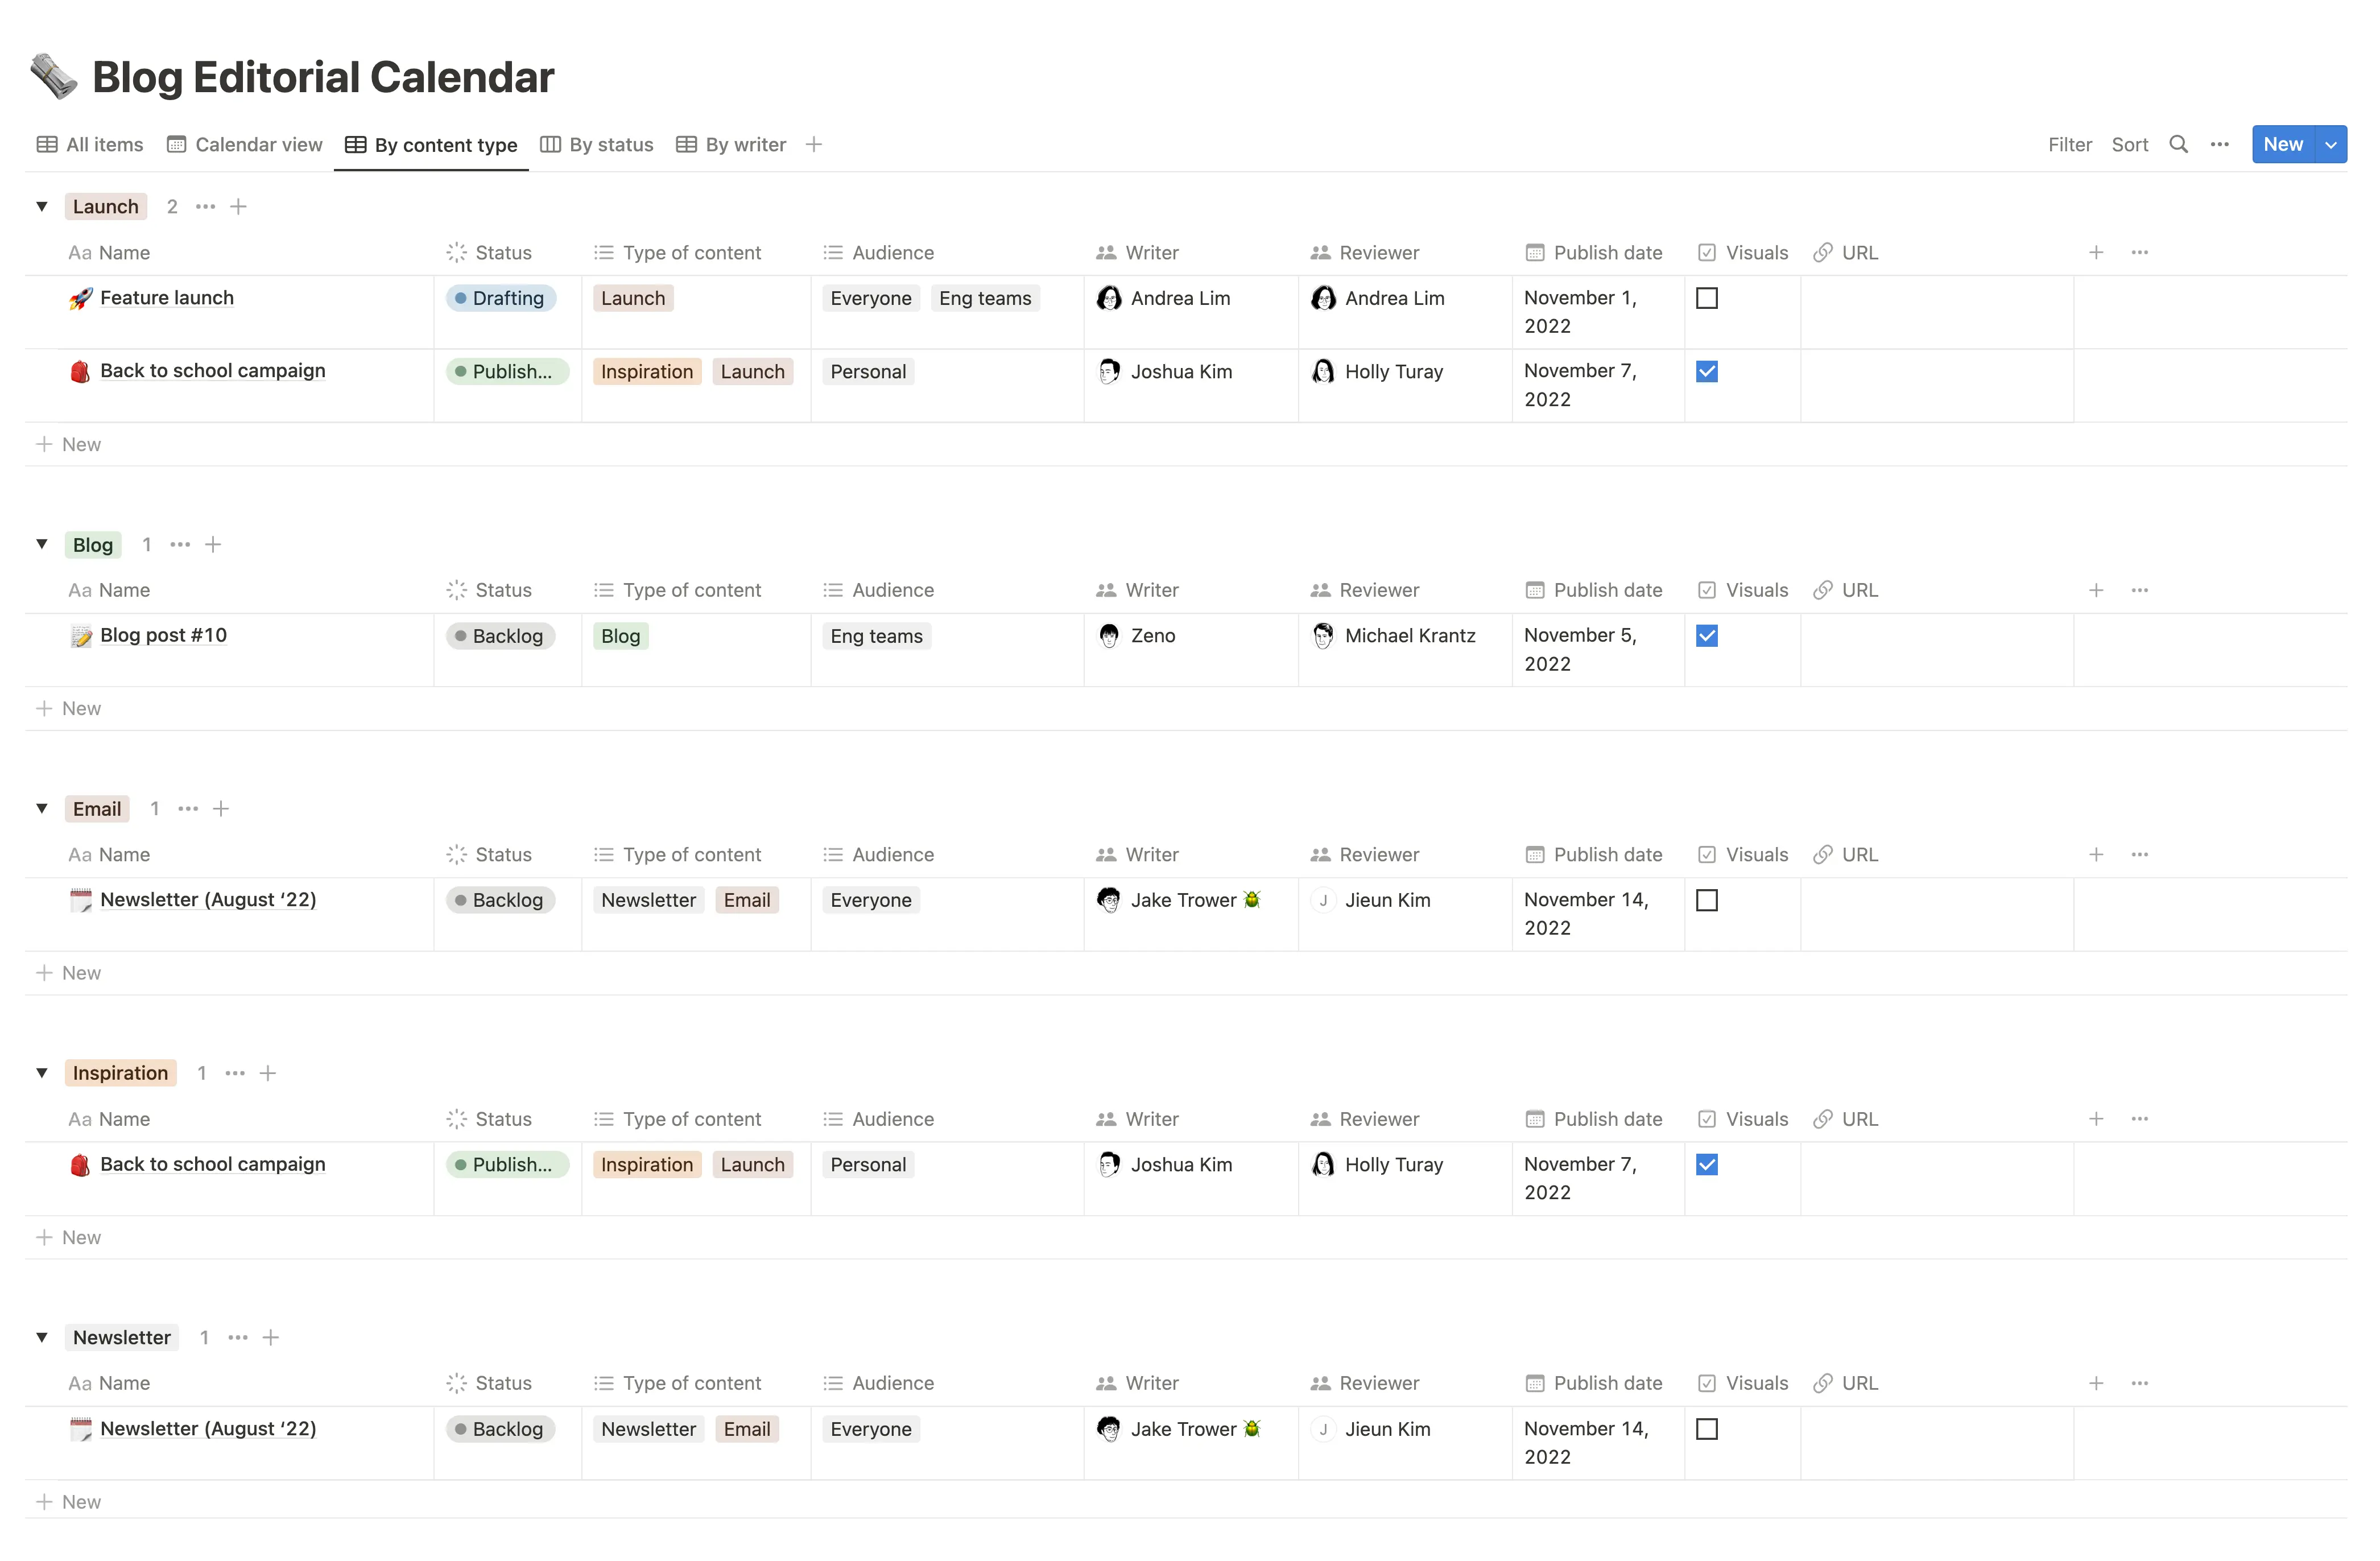This screenshot has width=2380, height=1561.
Task: Check Visuals box for Feature launch
Action: pyautogui.click(x=1707, y=298)
